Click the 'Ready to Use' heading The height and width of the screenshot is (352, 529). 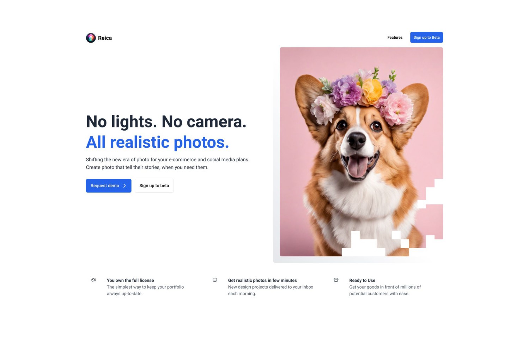point(362,281)
